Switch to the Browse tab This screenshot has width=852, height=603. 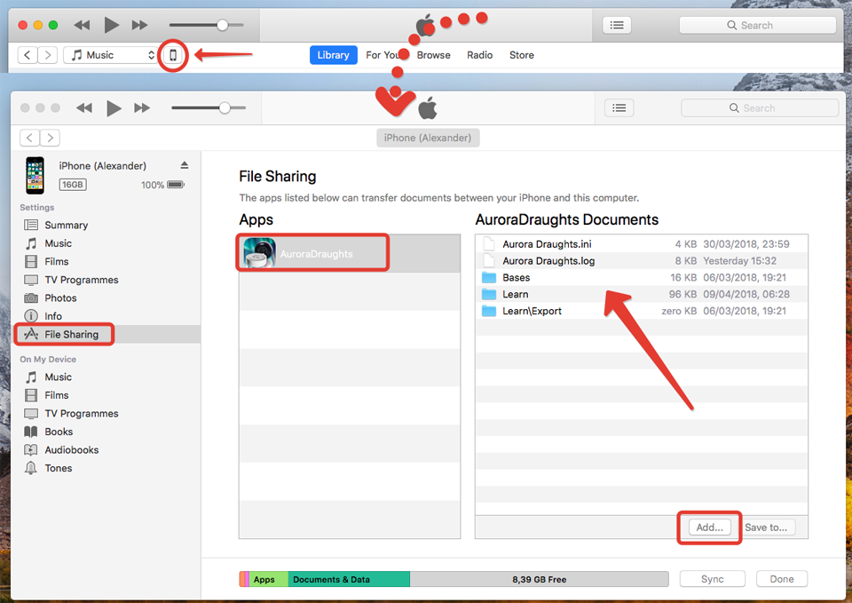coord(434,55)
